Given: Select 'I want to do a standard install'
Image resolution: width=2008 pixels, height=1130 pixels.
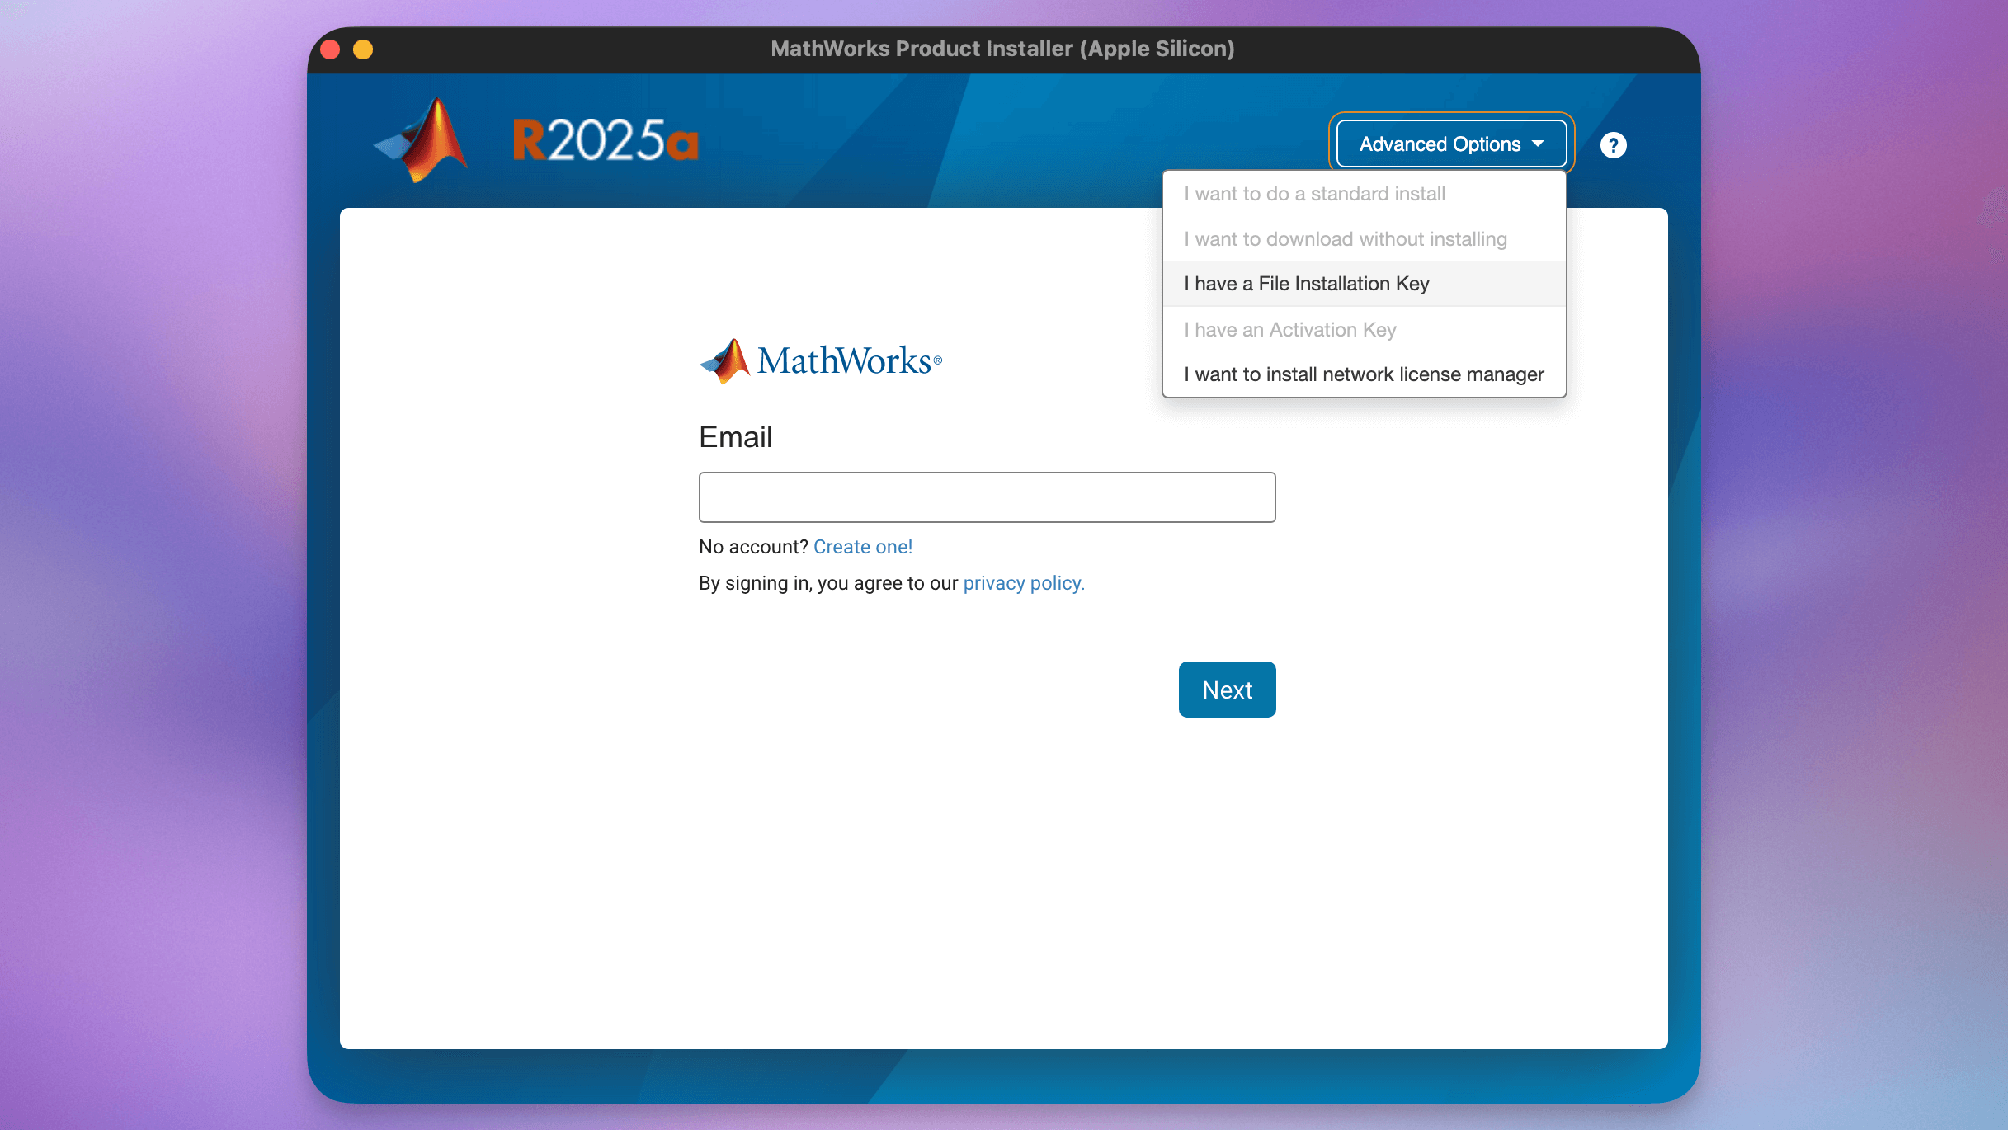Looking at the screenshot, I should click(1364, 194).
